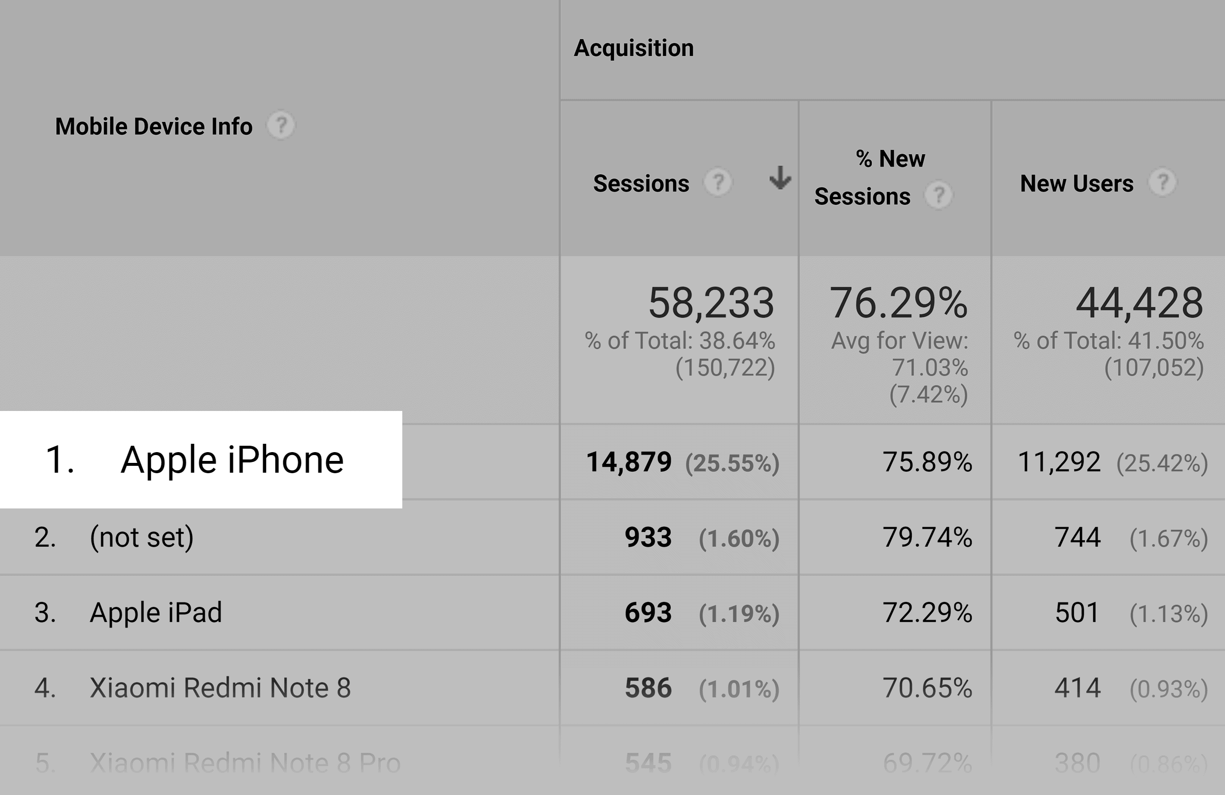The height and width of the screenshot is (795, 1225).
Task: Select Xiaomi Redmi Note 8 Pro entry
Action: click(x=245, y=763)
